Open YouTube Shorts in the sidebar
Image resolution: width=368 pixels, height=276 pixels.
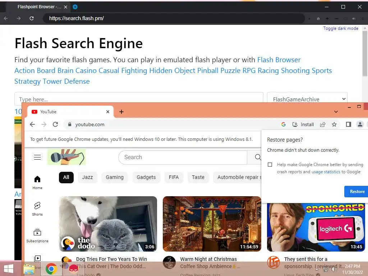click(37, 209)
